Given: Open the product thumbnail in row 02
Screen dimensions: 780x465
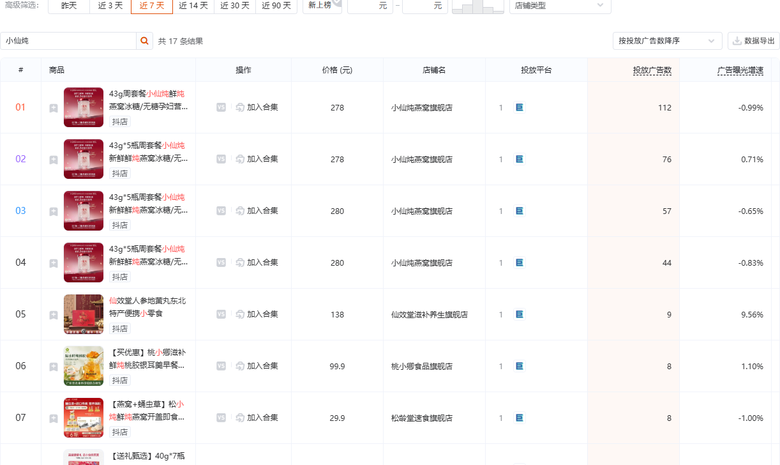Looking at the screenshot, I should pos(84,159).
